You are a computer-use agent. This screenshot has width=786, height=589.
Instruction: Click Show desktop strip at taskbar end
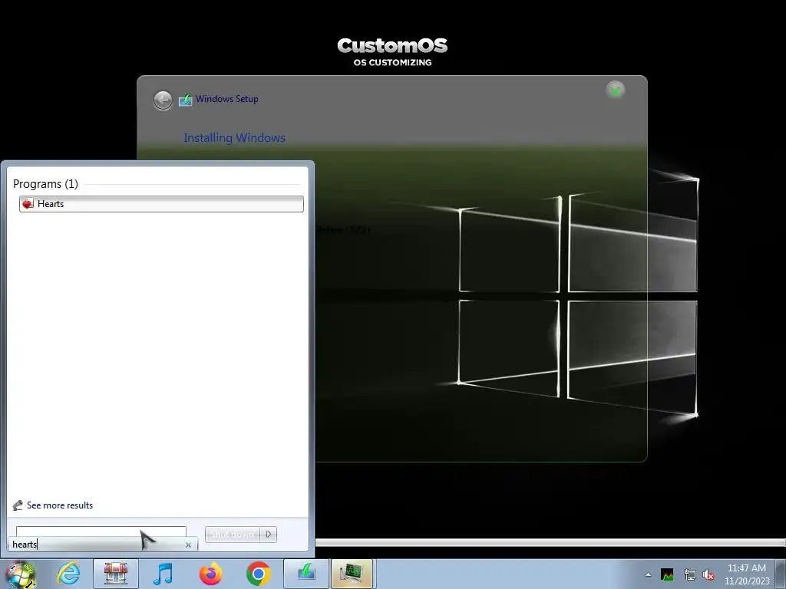click(782, 574)
